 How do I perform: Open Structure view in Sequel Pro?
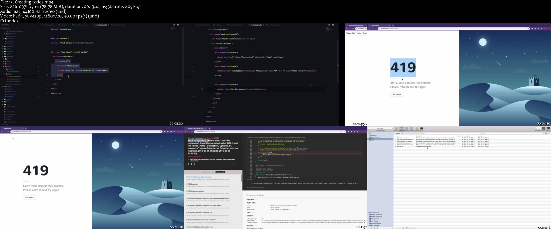click(396, 129)
